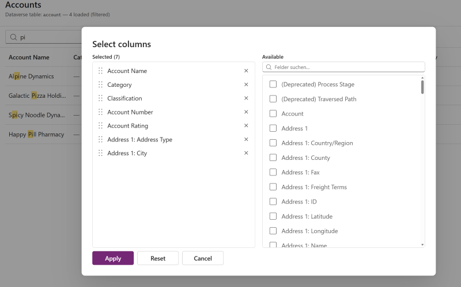Remove Account Name from selected columns
461x287 pixels.
[246, 71]
